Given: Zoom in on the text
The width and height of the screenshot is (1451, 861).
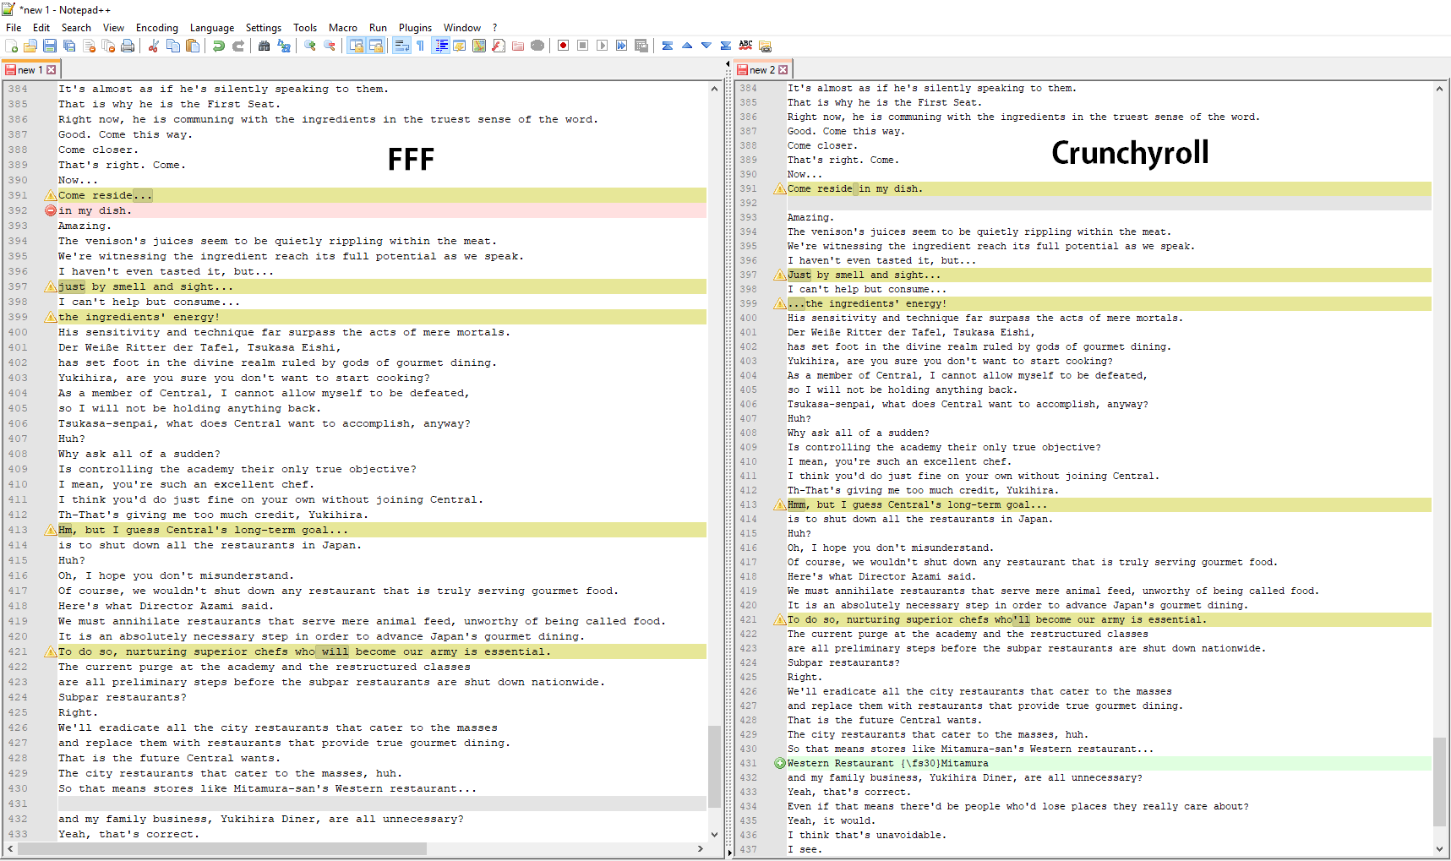Looking at the screenshot, I should 310,46.
